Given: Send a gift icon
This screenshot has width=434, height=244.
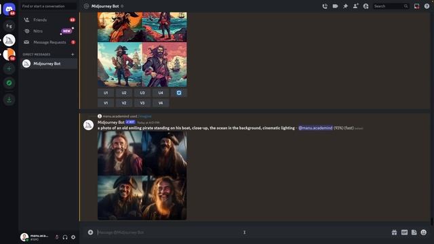Looking at the screenshot, I should pyautogui.click(x=395, y=232).
